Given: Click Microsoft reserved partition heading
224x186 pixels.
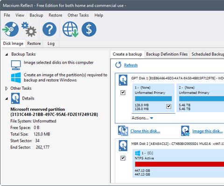Looking at the screenshot, I should point(54,112).
